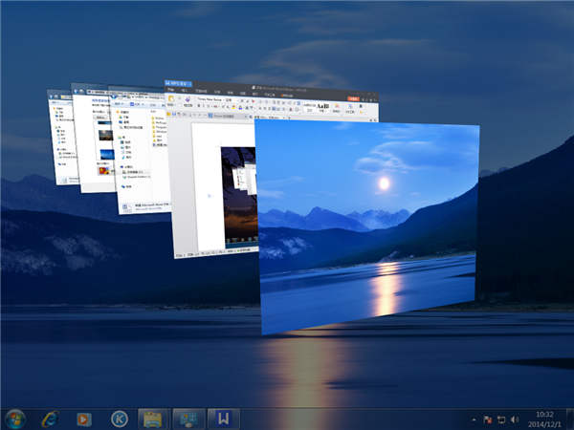Click the volume speaker tray icon

515,419
